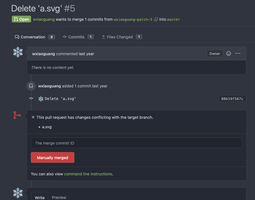Click the pull request title Delete 'a.svg'
This screenshot has width=255, height=200.
(x=36, y=8)
